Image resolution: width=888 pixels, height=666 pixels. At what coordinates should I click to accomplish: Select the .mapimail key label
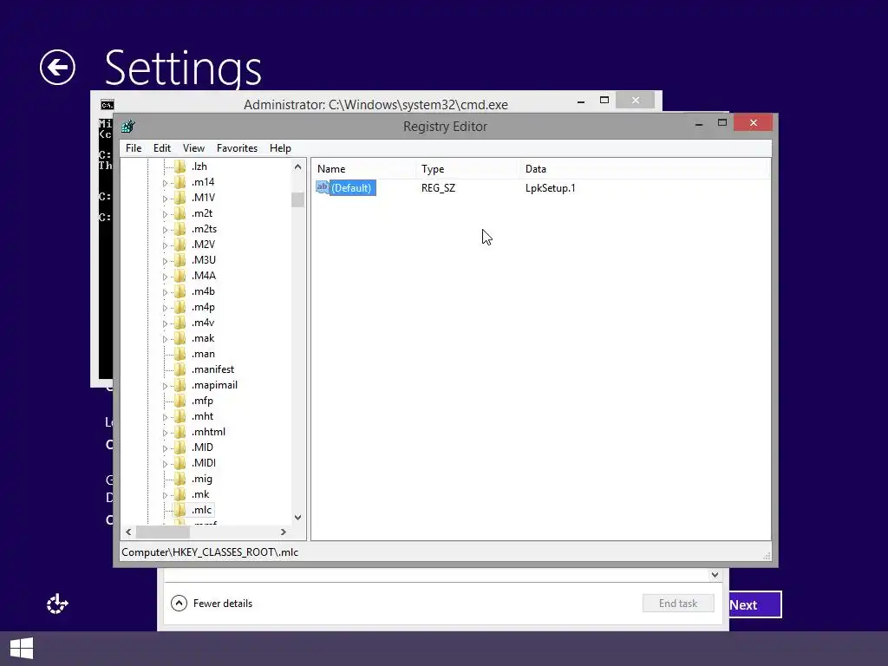[214, 385]
